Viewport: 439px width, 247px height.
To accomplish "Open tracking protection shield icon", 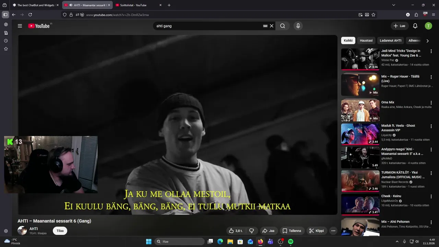I will (x=65, y=15).
